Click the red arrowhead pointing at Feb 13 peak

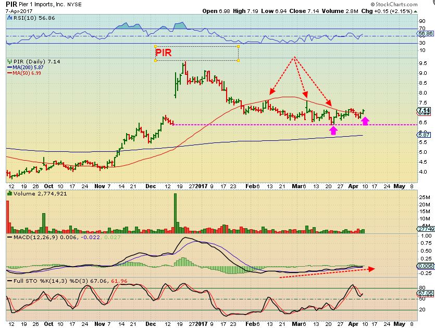[272, 91]
